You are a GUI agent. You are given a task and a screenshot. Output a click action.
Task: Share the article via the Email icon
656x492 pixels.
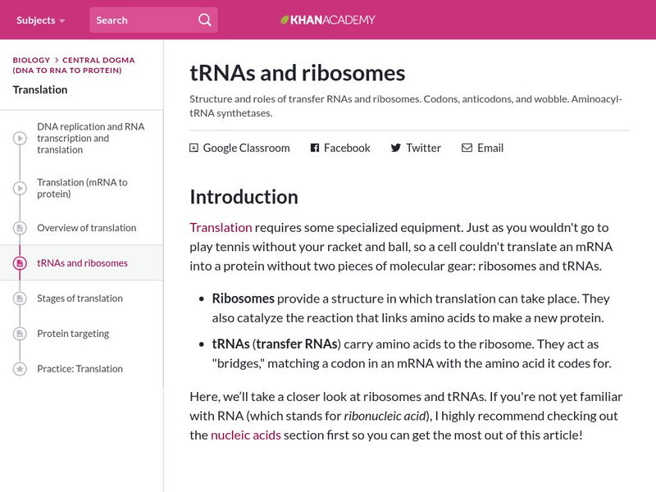[466, 148]
